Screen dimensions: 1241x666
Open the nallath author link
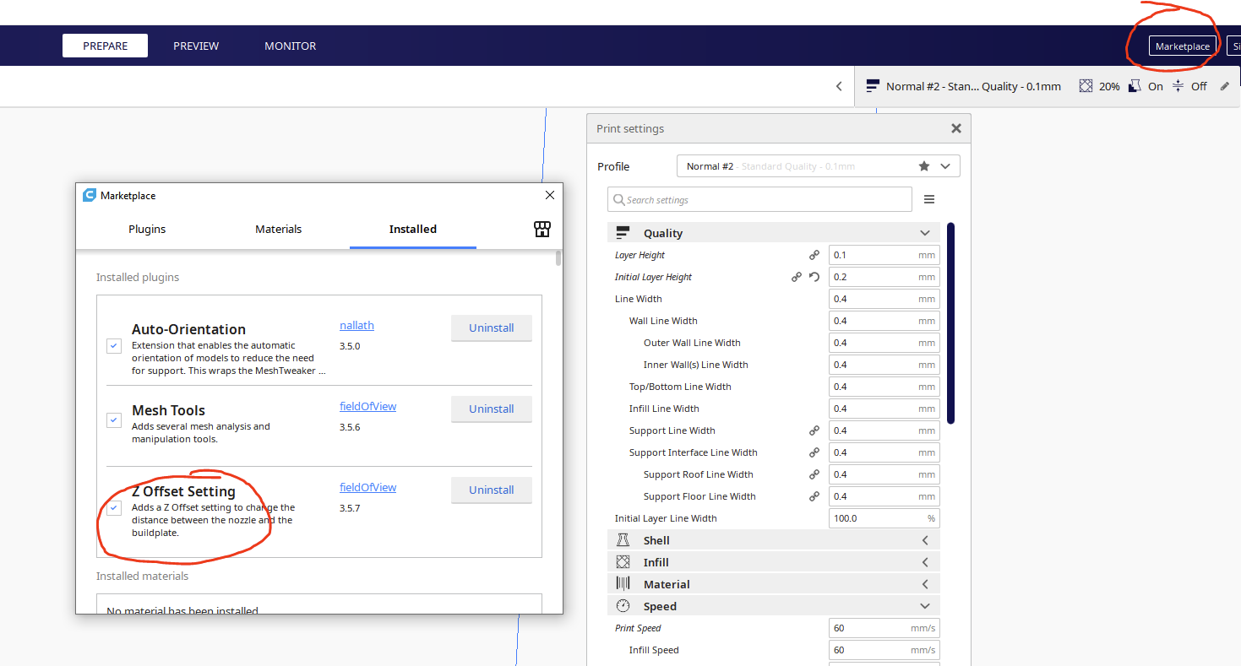pyautogui.click(x=357, y=325)
